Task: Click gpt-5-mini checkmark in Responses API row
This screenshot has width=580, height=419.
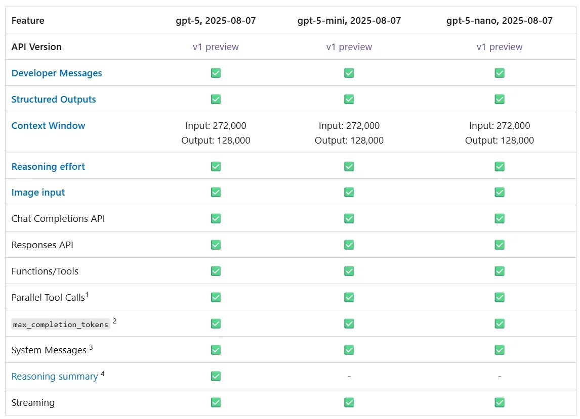Action: (x=349, y=245)
